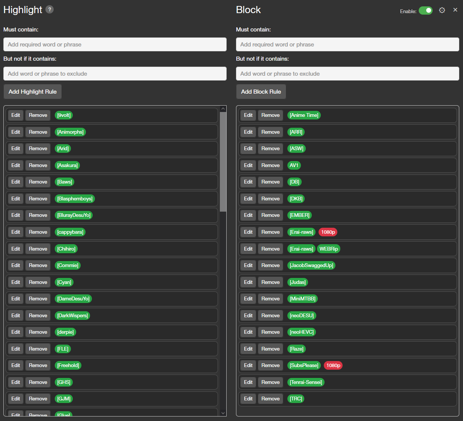
Task: Remove the [Commie] highlight rule
Action: [x=38, y=265]
